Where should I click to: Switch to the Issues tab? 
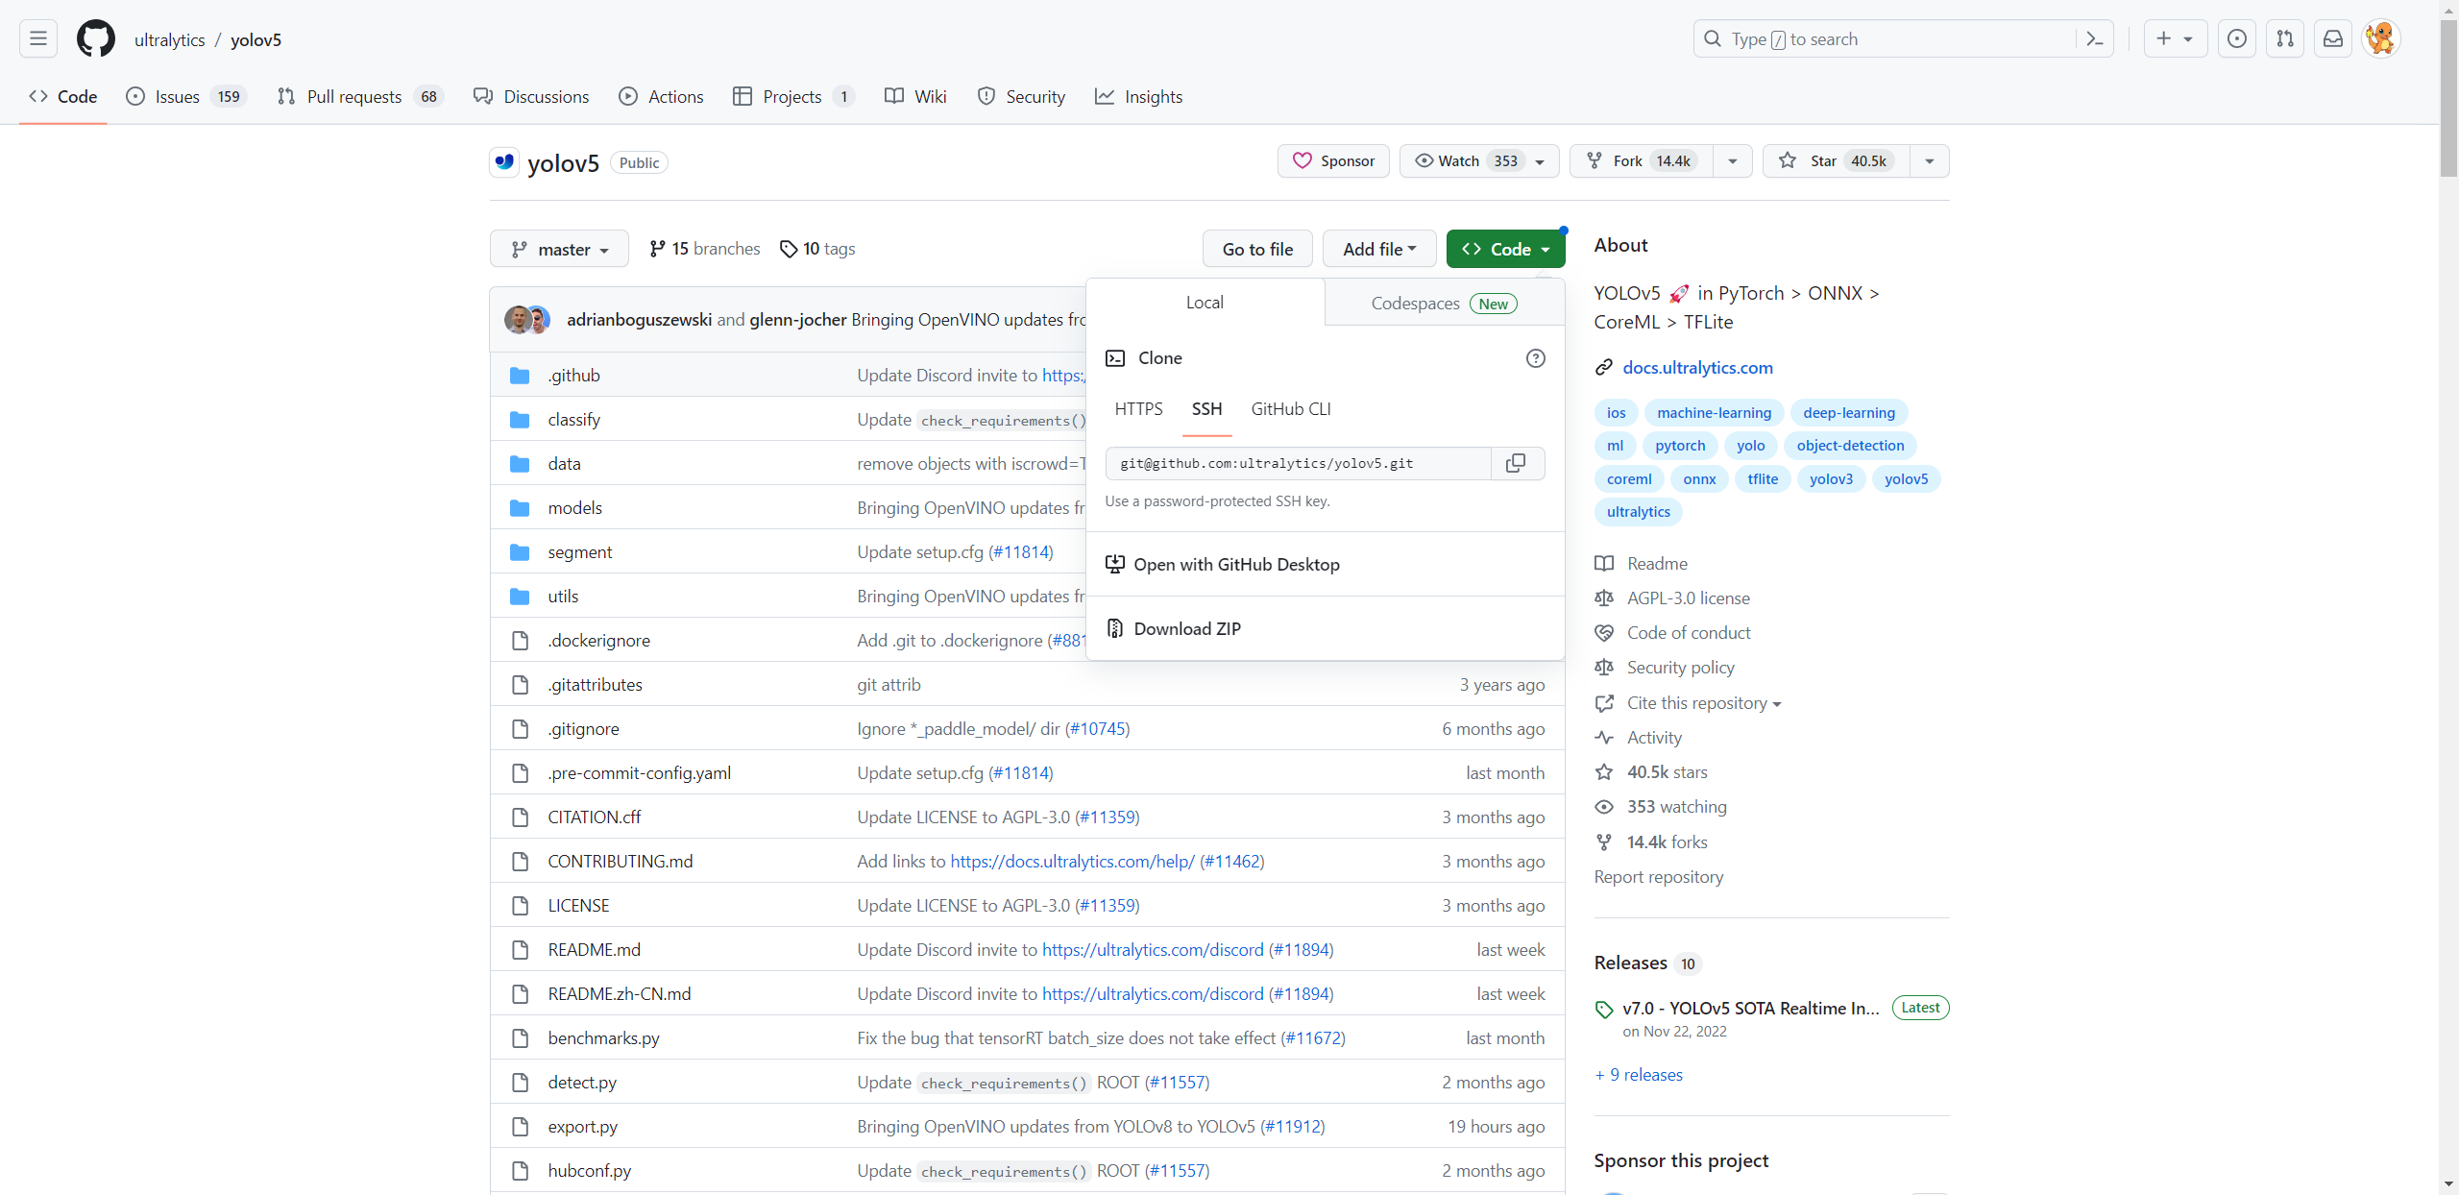(x=186, y=97)
